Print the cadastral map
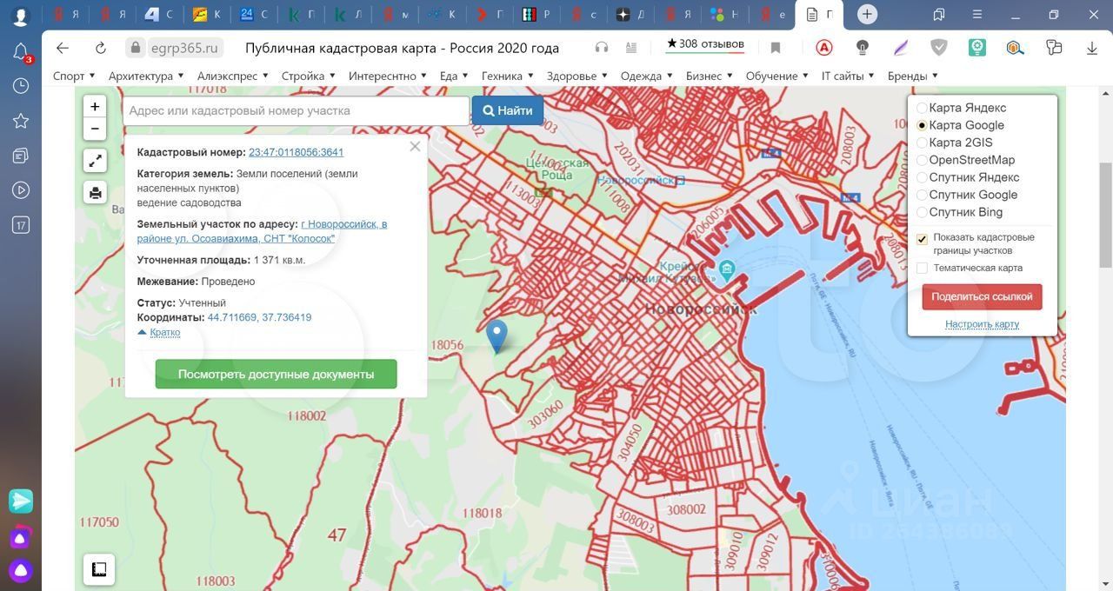The width and height of the screenshot is (1113, 591). [x=95, y=192]
